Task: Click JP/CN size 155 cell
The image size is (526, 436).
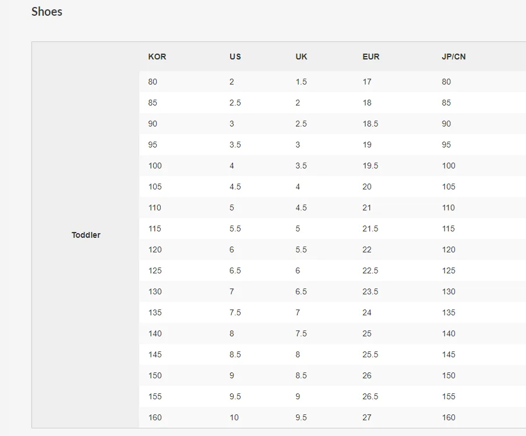Action: (449, 396)
